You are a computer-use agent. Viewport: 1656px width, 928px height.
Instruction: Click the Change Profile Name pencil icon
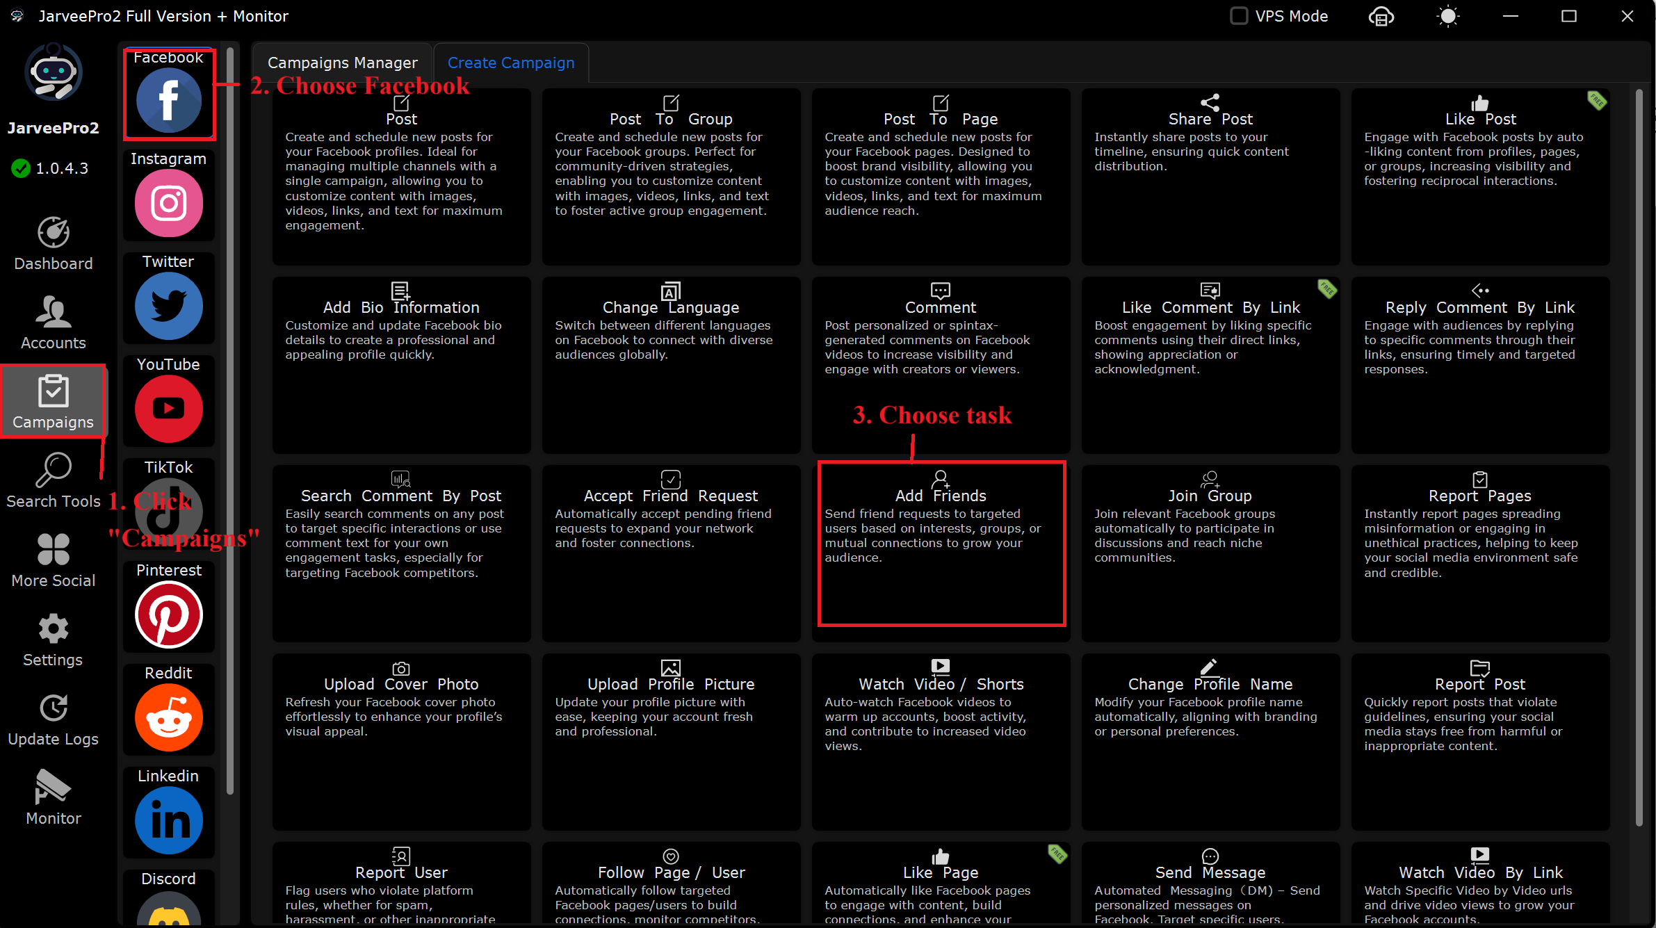pos(1210,667)
